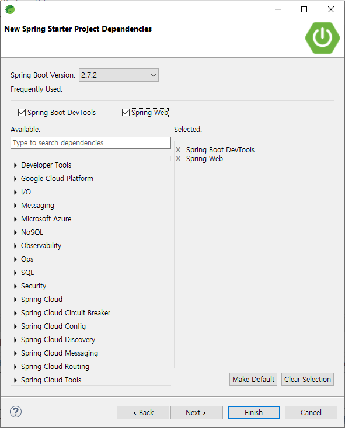Click the Clear Selection button
Screen dimensions: 345x428
pos(307,379)
